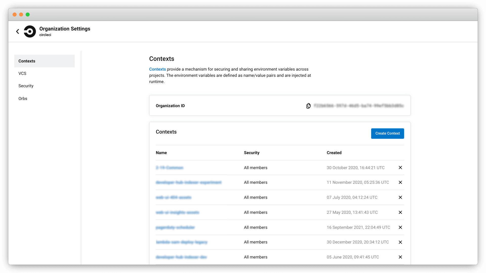This screenshot has width=486, height=273.
Task: Click 'All members' in the 30 October 2020 row
Action: pos(255,168)
